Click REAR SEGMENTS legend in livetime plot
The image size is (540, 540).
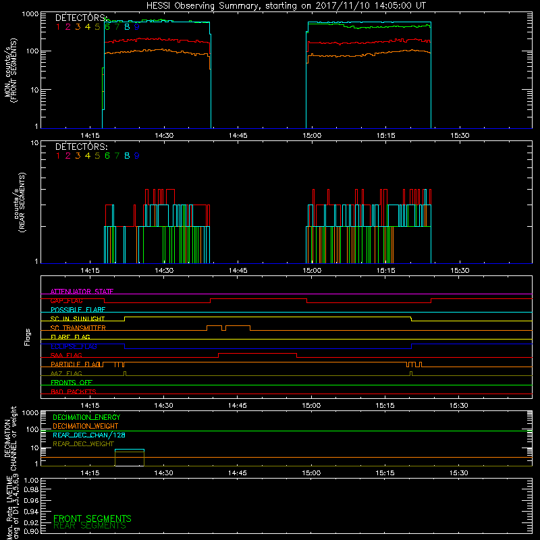(90, 526)
